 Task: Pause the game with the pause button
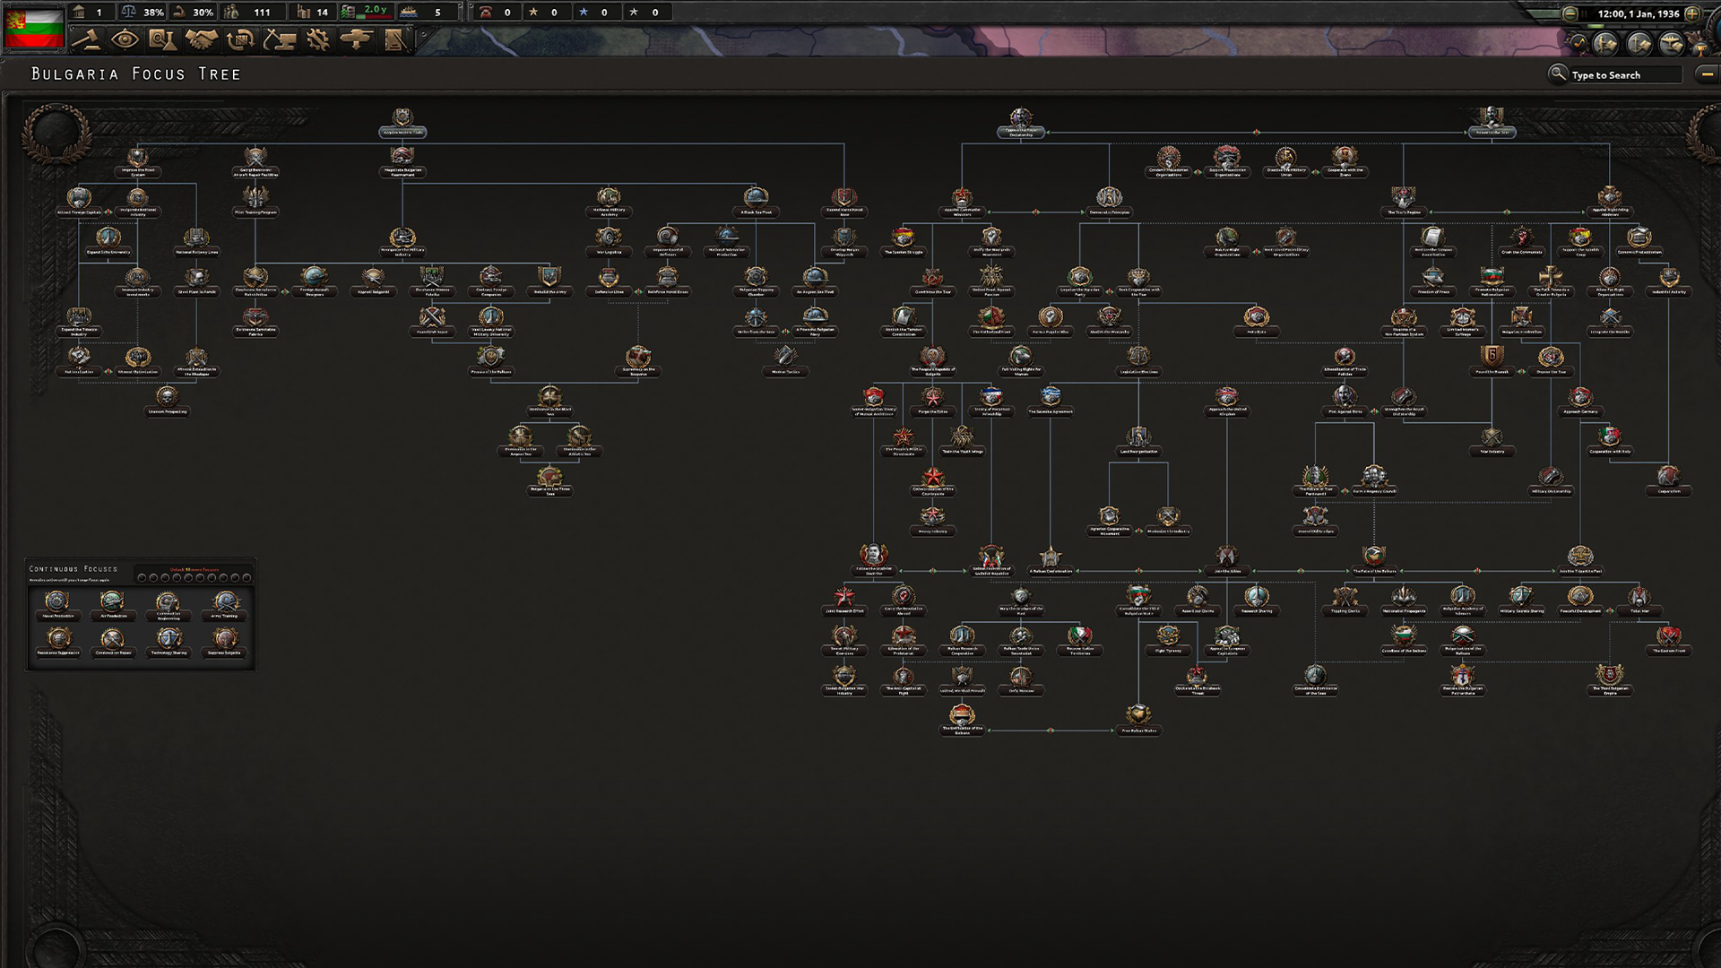pos(1585,13)
